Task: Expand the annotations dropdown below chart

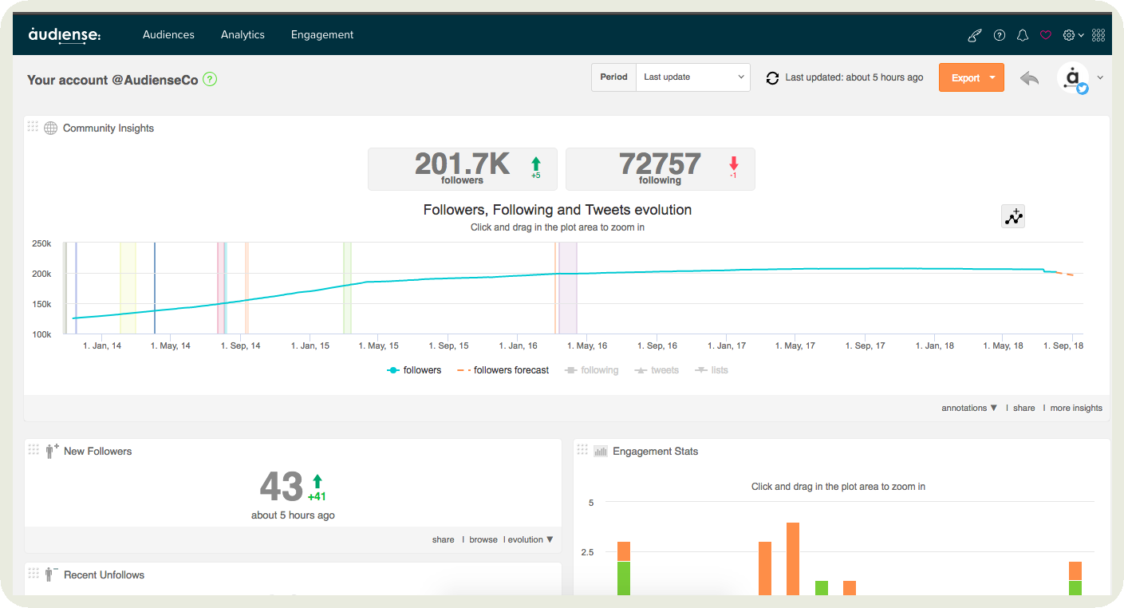Action: coord(969,408)
